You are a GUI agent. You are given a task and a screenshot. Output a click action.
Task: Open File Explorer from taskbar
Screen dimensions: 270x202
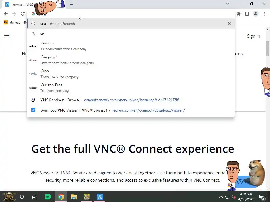point(74,197)
